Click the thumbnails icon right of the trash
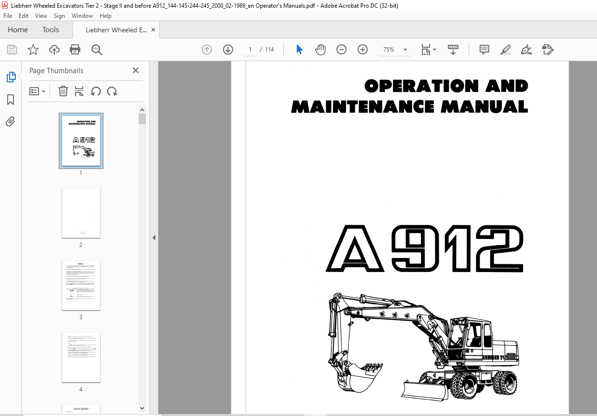 click(79, 91)
